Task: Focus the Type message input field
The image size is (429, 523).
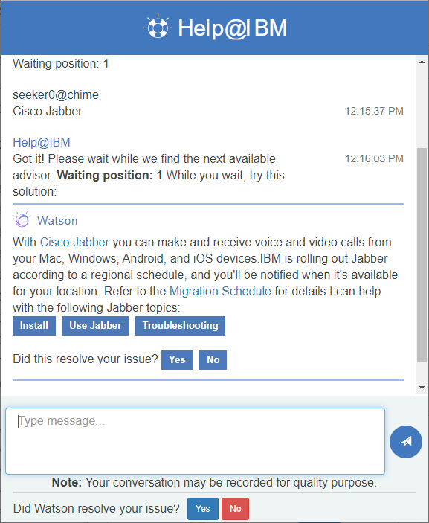Action: tap(196, 441)
